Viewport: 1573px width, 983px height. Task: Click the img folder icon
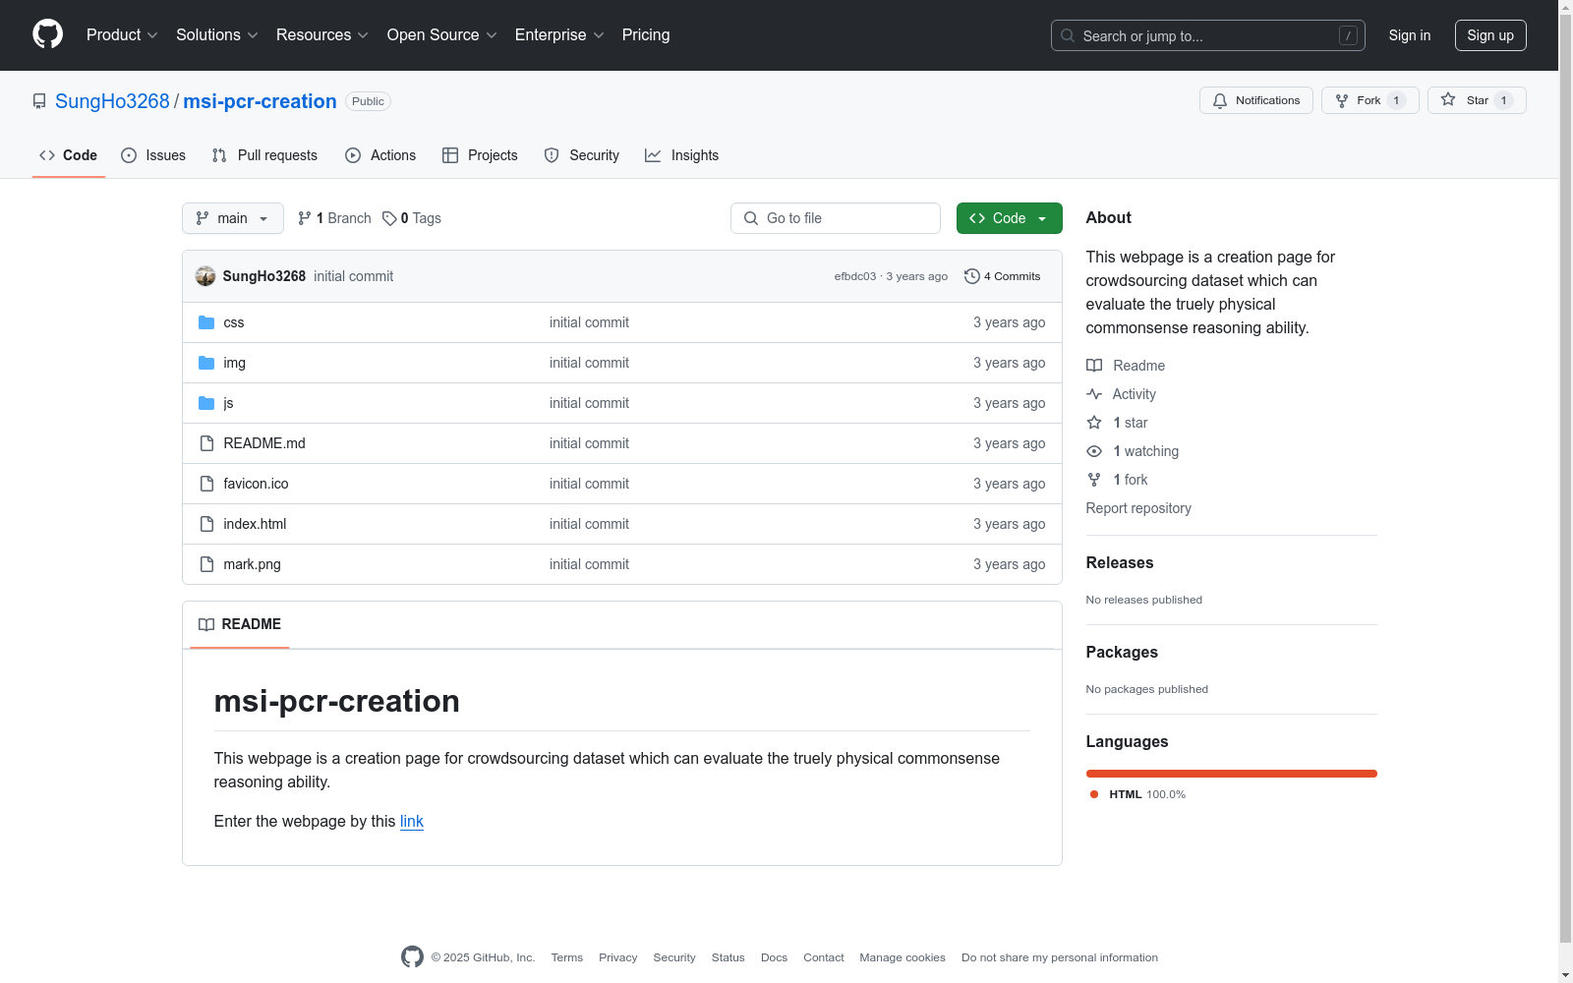coord(206,363)
